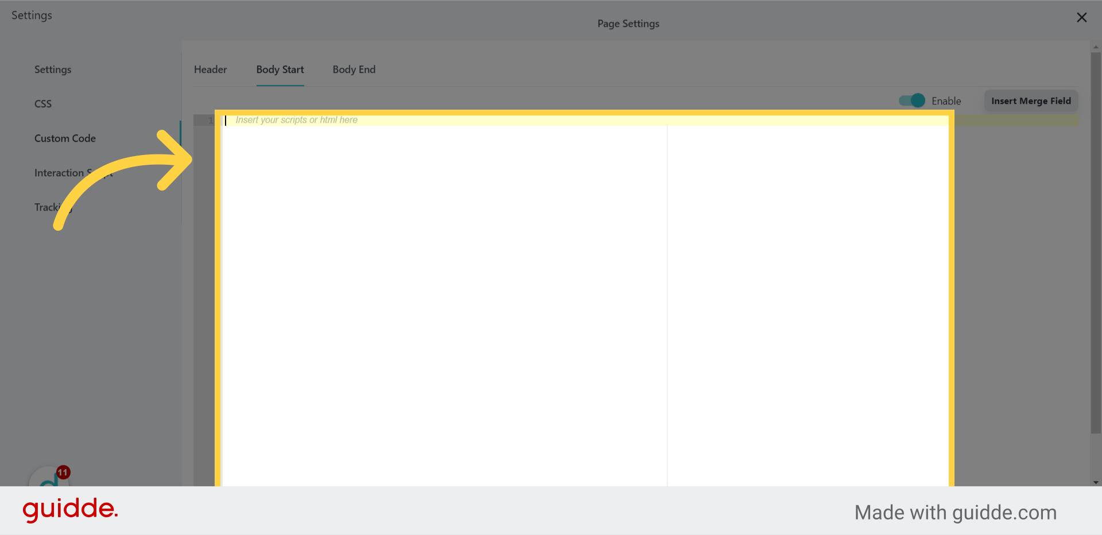Open the CSS section in sidebar
The height and width of the screenshot is (535, 1102).
point(43,104)
